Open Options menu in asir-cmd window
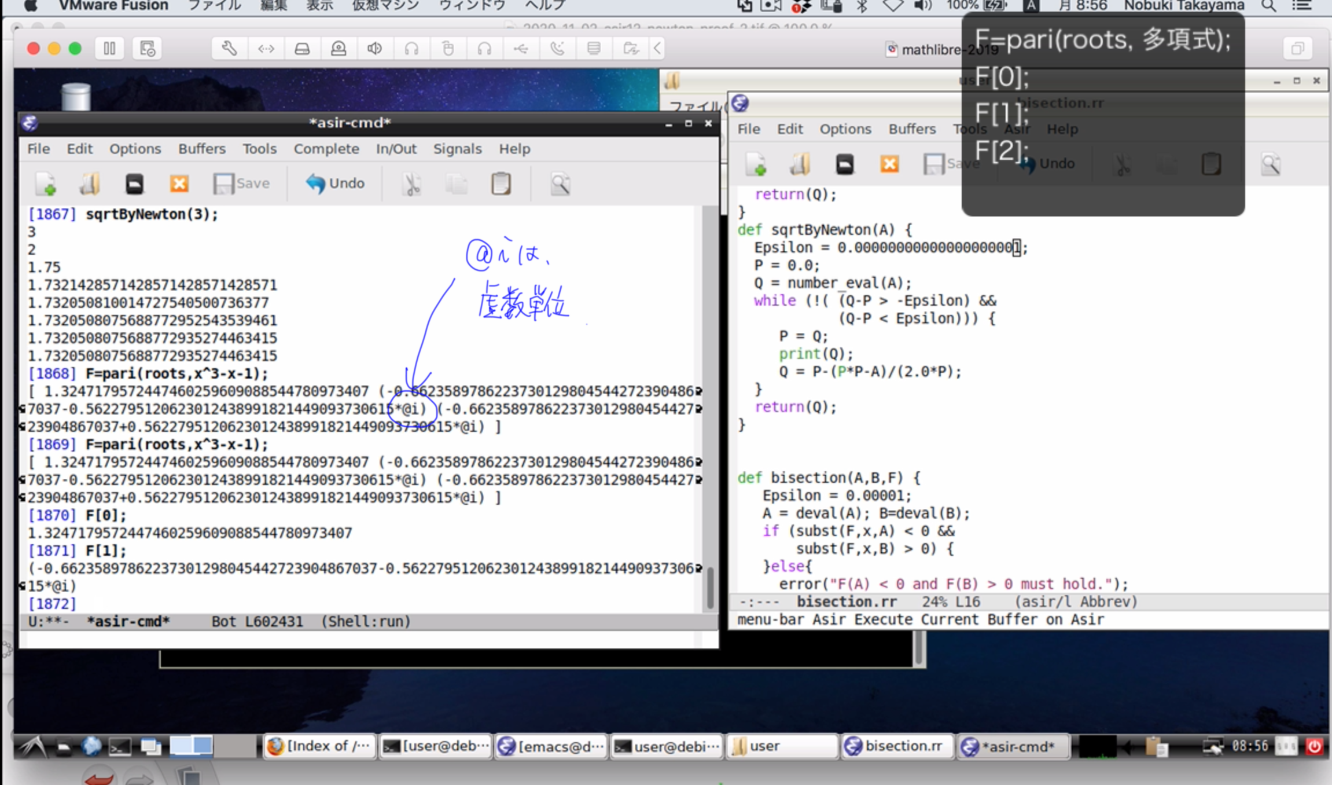Screen dimensions: 1332x785 pos(135,149)
